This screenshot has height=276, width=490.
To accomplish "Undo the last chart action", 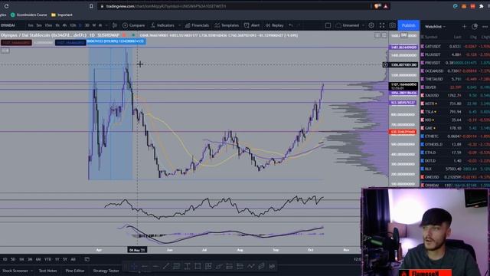I will click(x=291, y=25).
